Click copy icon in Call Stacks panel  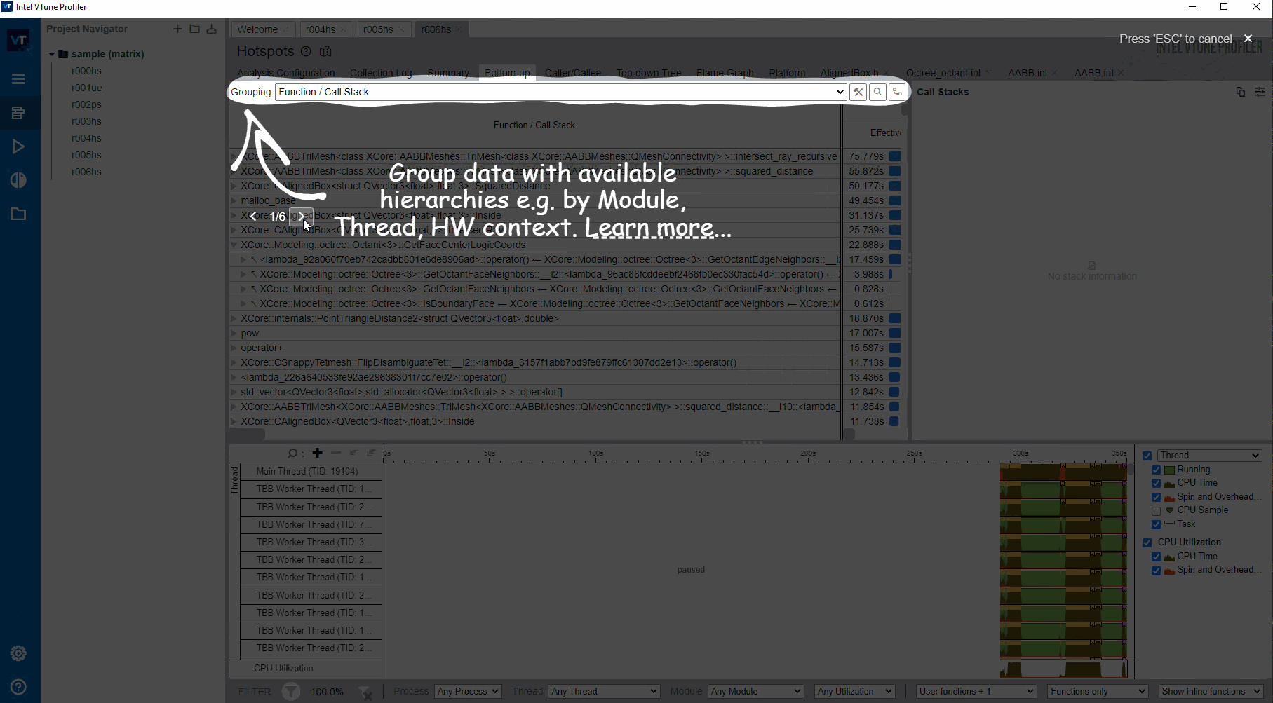tap(1240, 92)
